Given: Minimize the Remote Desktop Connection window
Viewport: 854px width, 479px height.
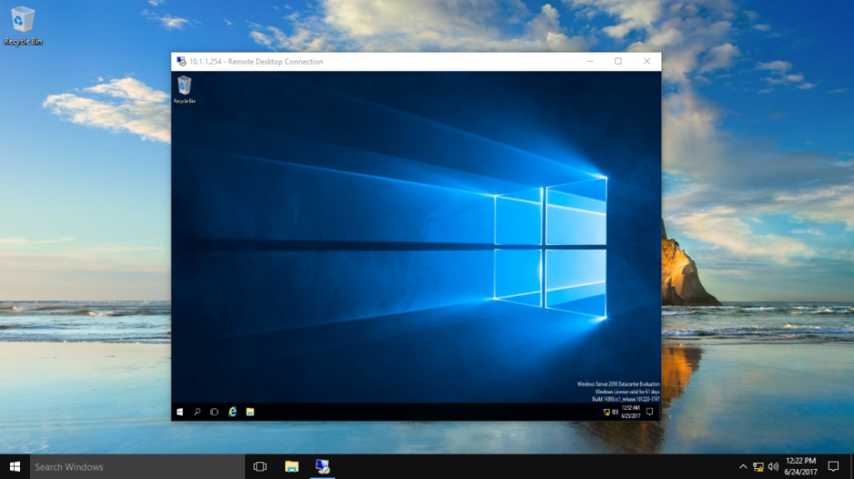Looking at the screenshot, I should click(x=590, y=62).
